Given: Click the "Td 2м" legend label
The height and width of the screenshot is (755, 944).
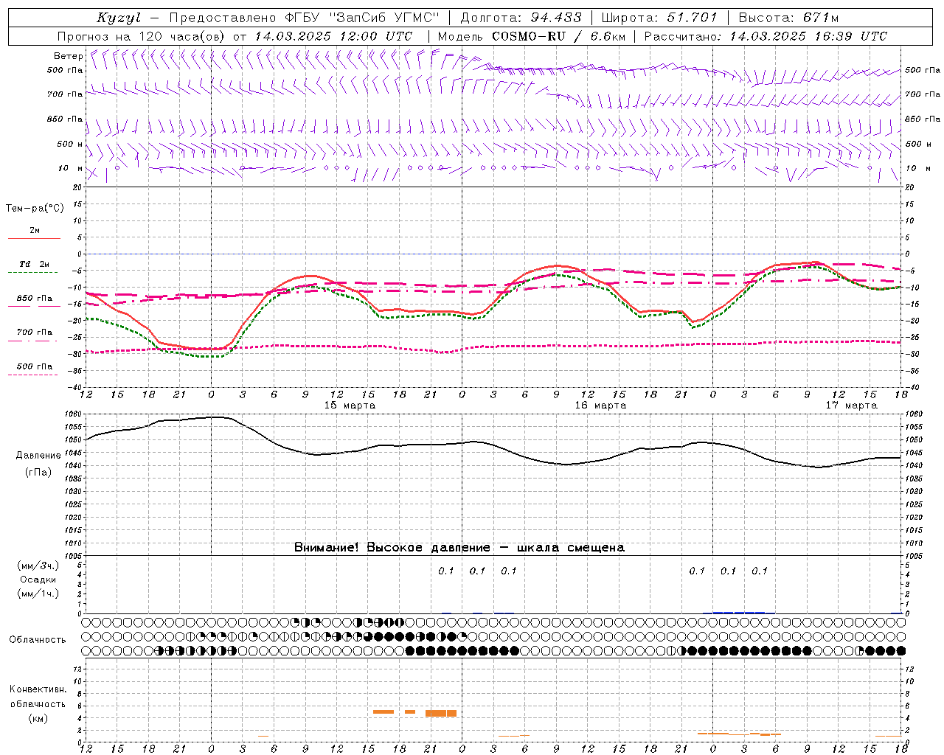Looking at the screenshot, I should click(x=35, y=264).
